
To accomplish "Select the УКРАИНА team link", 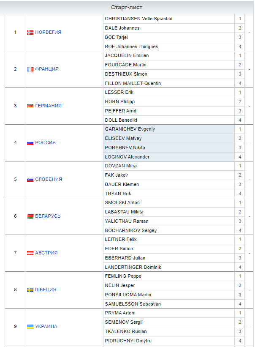I will coord(46,327).
